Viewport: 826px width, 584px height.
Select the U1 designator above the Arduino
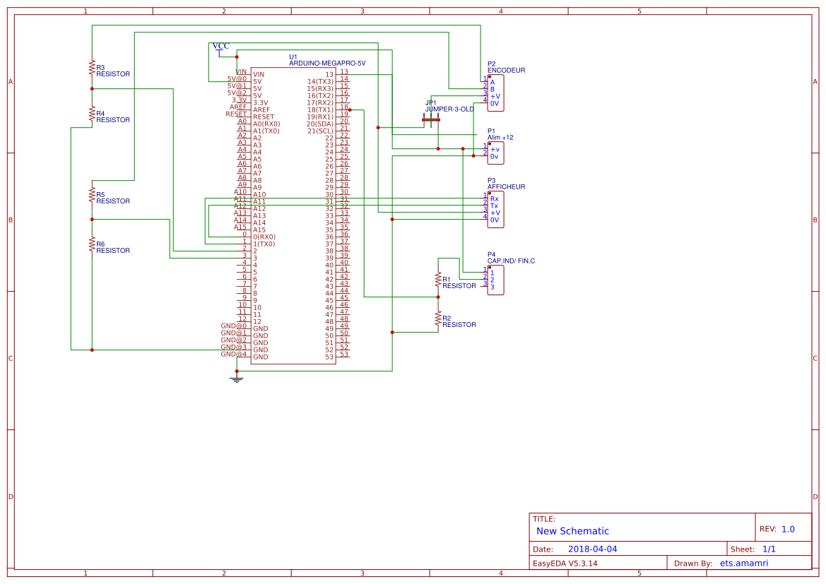coord(293,57)
